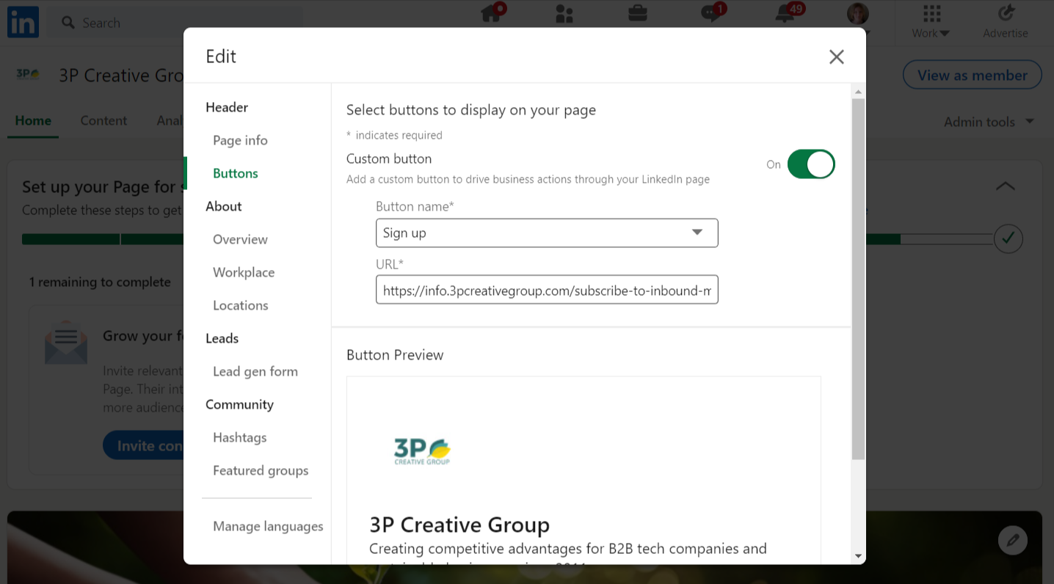Turn off the Custom button toggle

(x=811, y=164)
